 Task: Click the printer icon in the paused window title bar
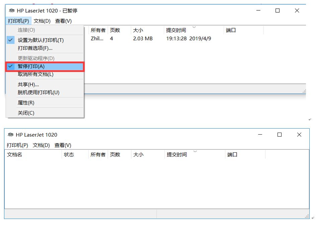pos(12,11)
